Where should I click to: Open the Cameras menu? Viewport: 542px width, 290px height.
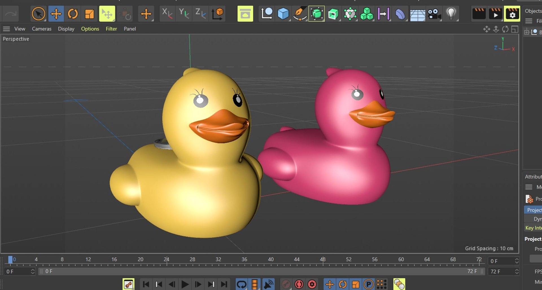41,29
